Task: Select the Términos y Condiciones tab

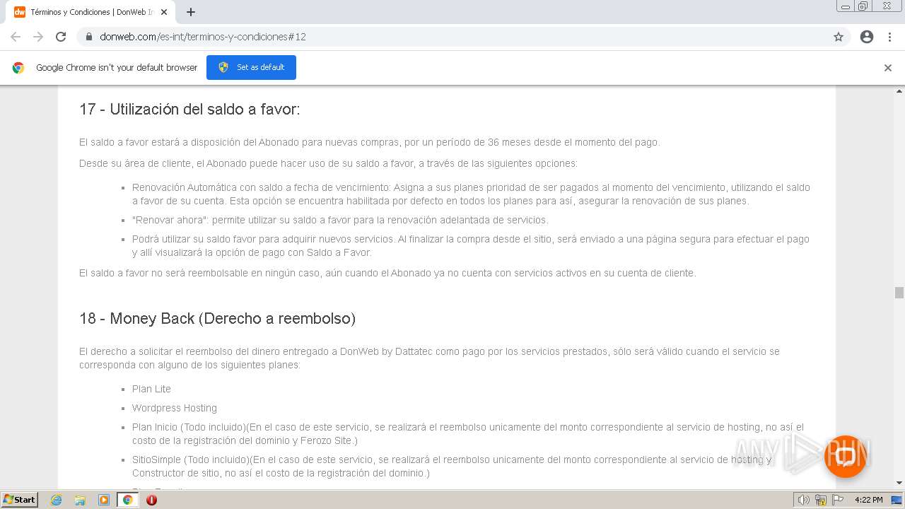Action: (91, 12)
